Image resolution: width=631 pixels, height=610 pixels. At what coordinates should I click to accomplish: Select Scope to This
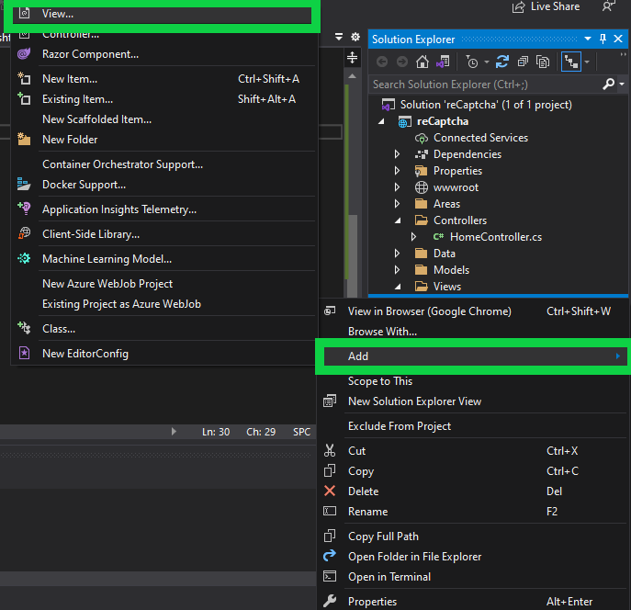tap(474, 381)
